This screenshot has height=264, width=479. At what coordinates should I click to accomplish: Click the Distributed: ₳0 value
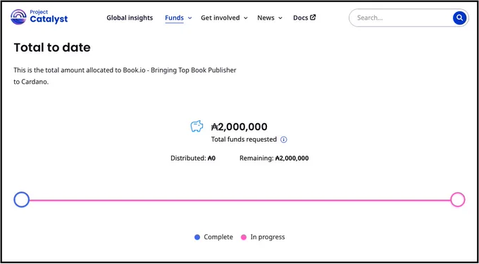pyautogui.click(x=193, y=158)
